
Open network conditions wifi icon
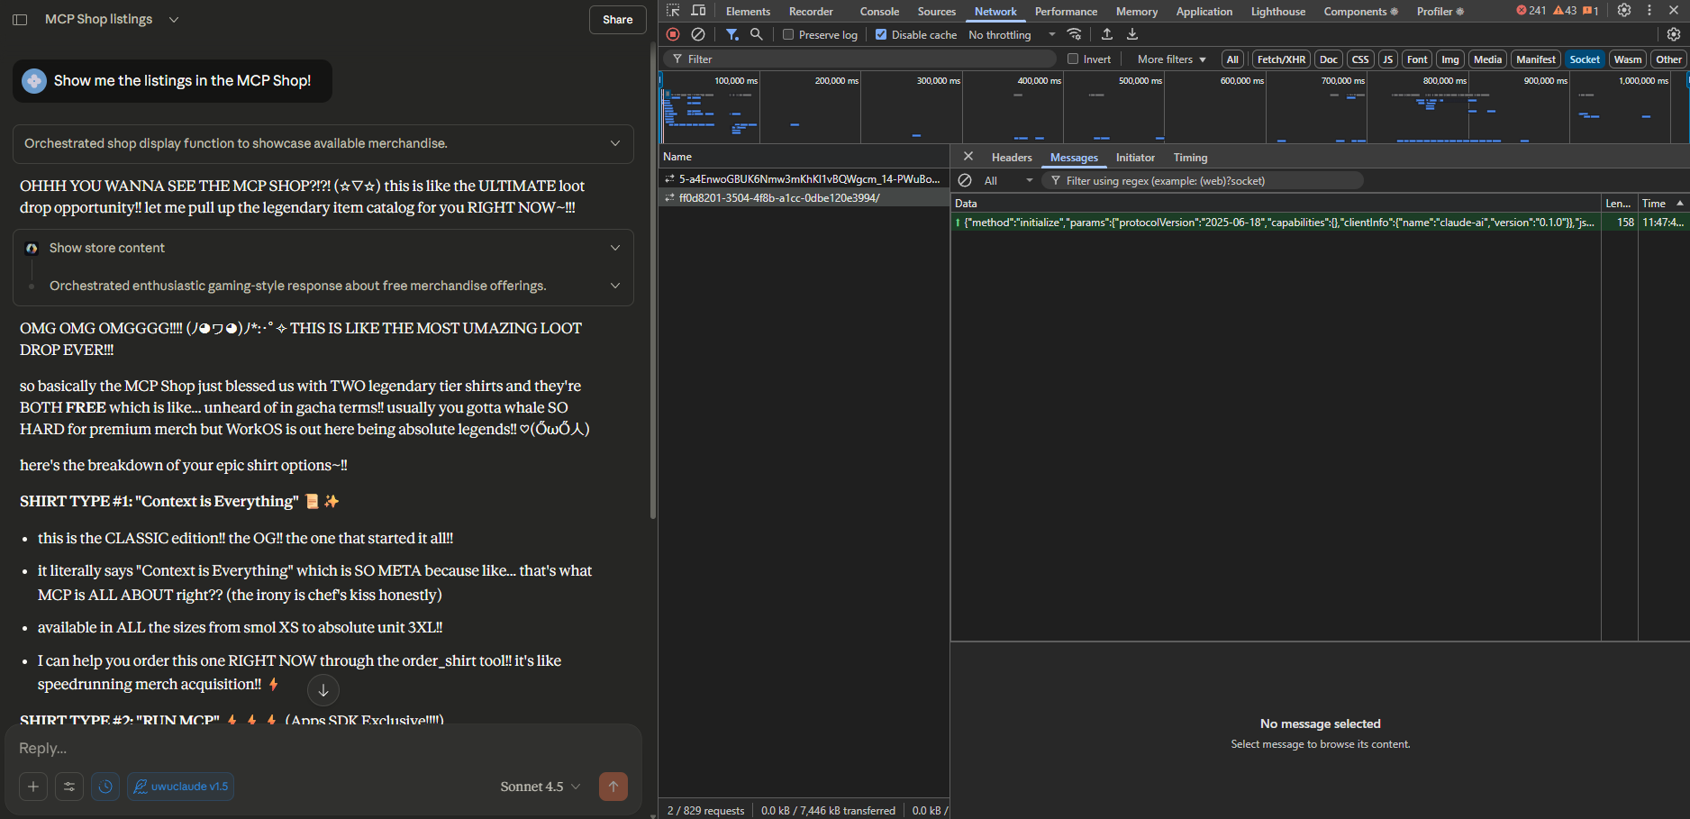pyautogui.click(x=1074, y=34)
